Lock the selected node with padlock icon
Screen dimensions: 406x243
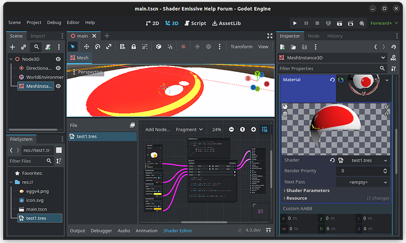point(134,46)
